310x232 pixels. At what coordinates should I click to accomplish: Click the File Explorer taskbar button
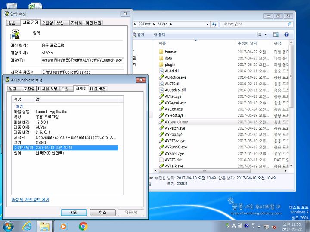[45, 226]
